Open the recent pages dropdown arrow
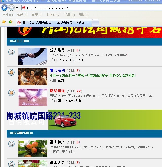Screen dimensions: 162x167 point(17,8)
